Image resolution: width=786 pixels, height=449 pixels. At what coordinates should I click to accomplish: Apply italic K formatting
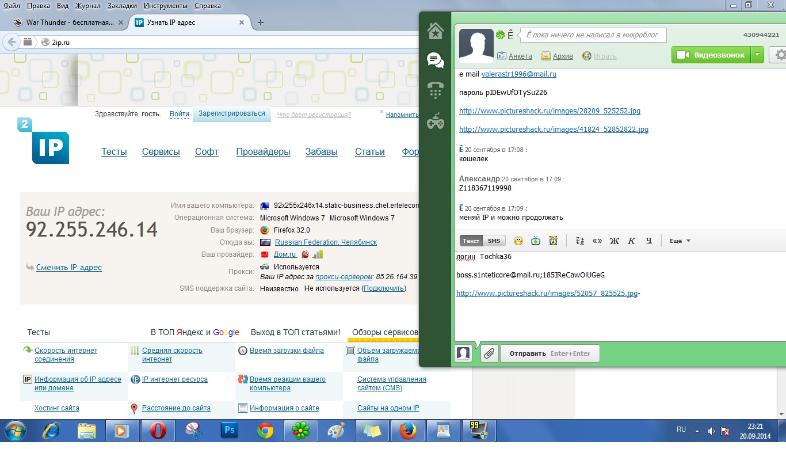[631, 241]
